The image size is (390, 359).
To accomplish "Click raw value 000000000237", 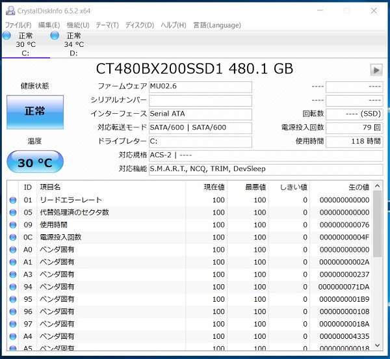I will point(344,274).
